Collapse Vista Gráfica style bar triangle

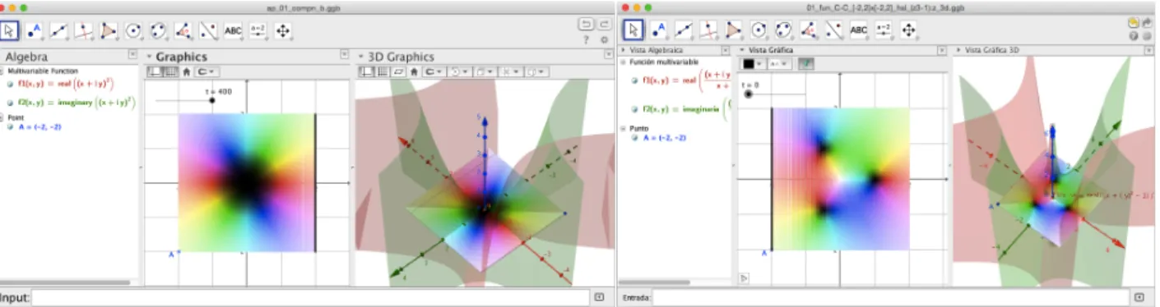[742, 50]
